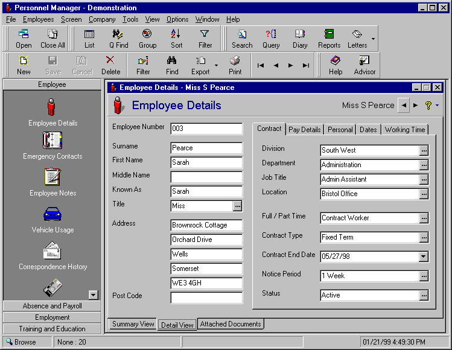
Task: Open the Company menu
Action: pyautogui.click(x=102, y=19)
